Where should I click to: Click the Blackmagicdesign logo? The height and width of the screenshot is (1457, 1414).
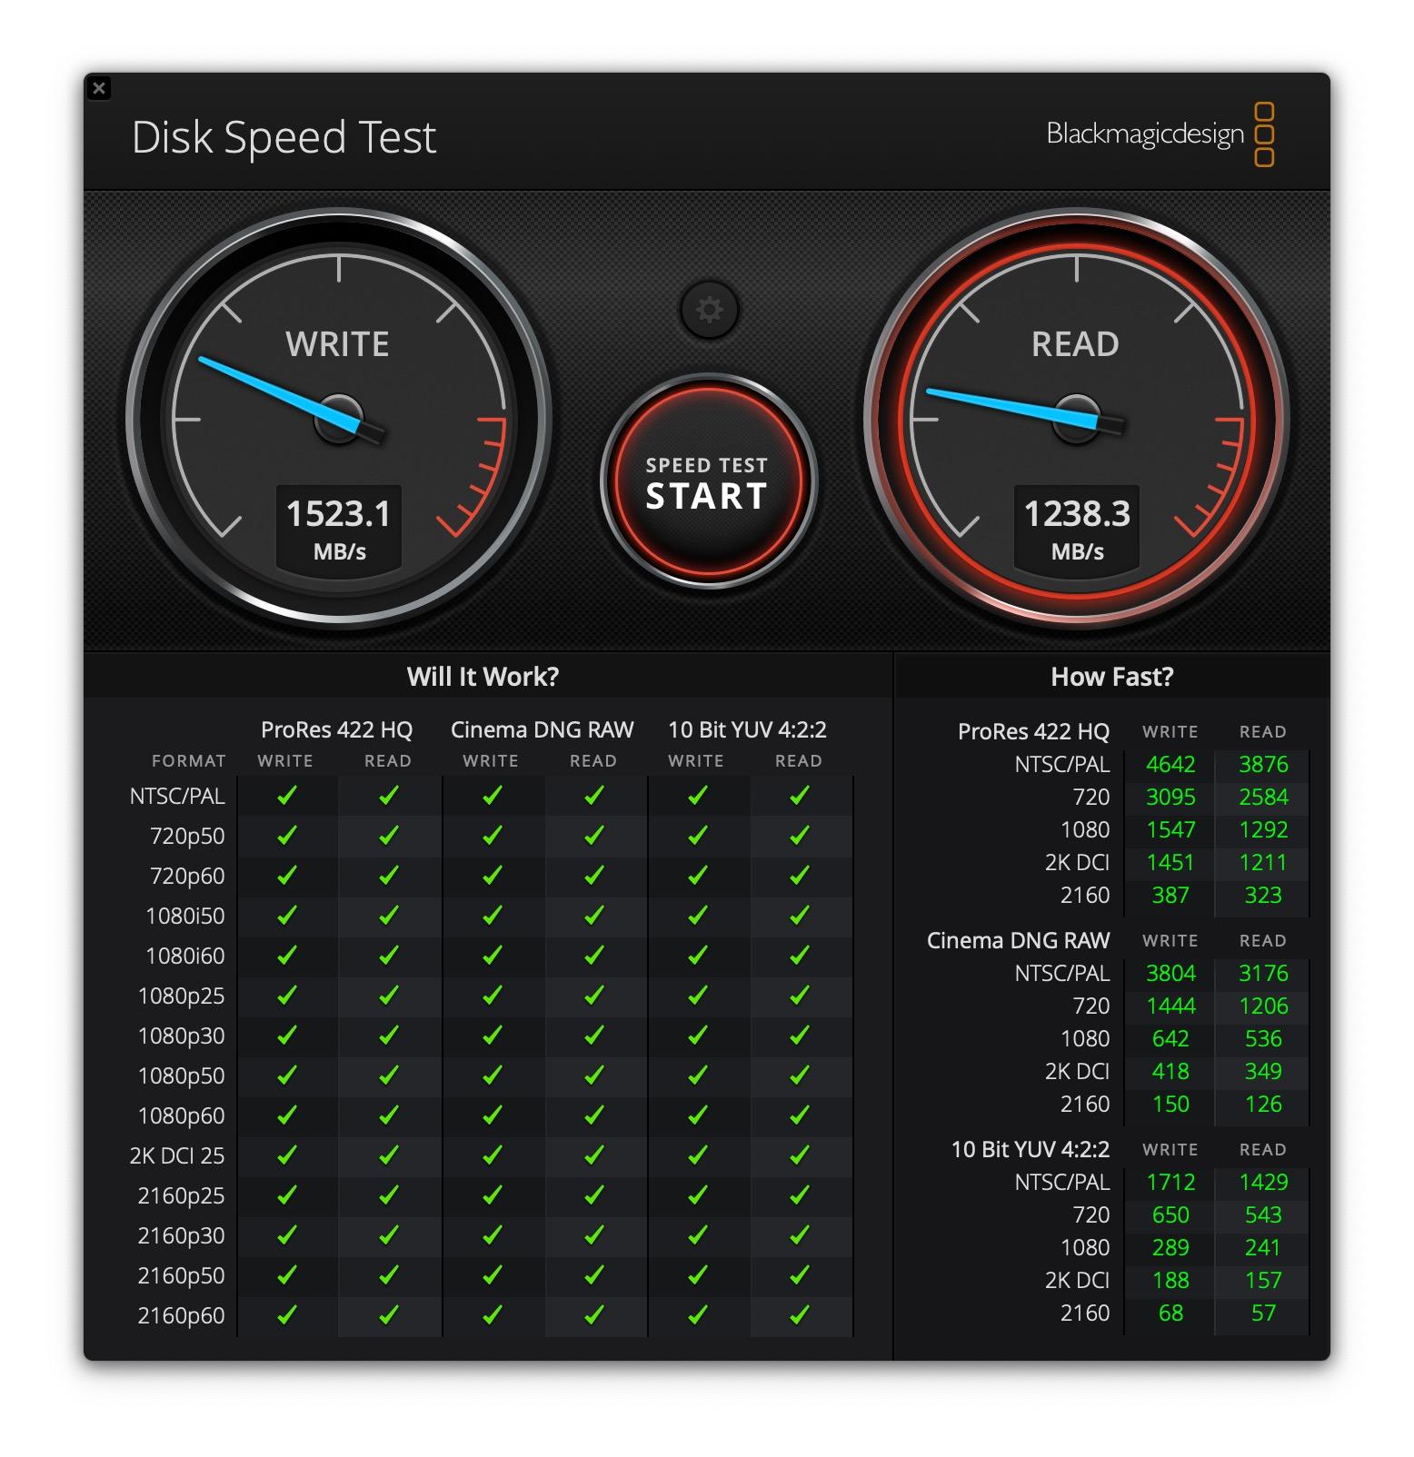click(x=1160, y=135)
